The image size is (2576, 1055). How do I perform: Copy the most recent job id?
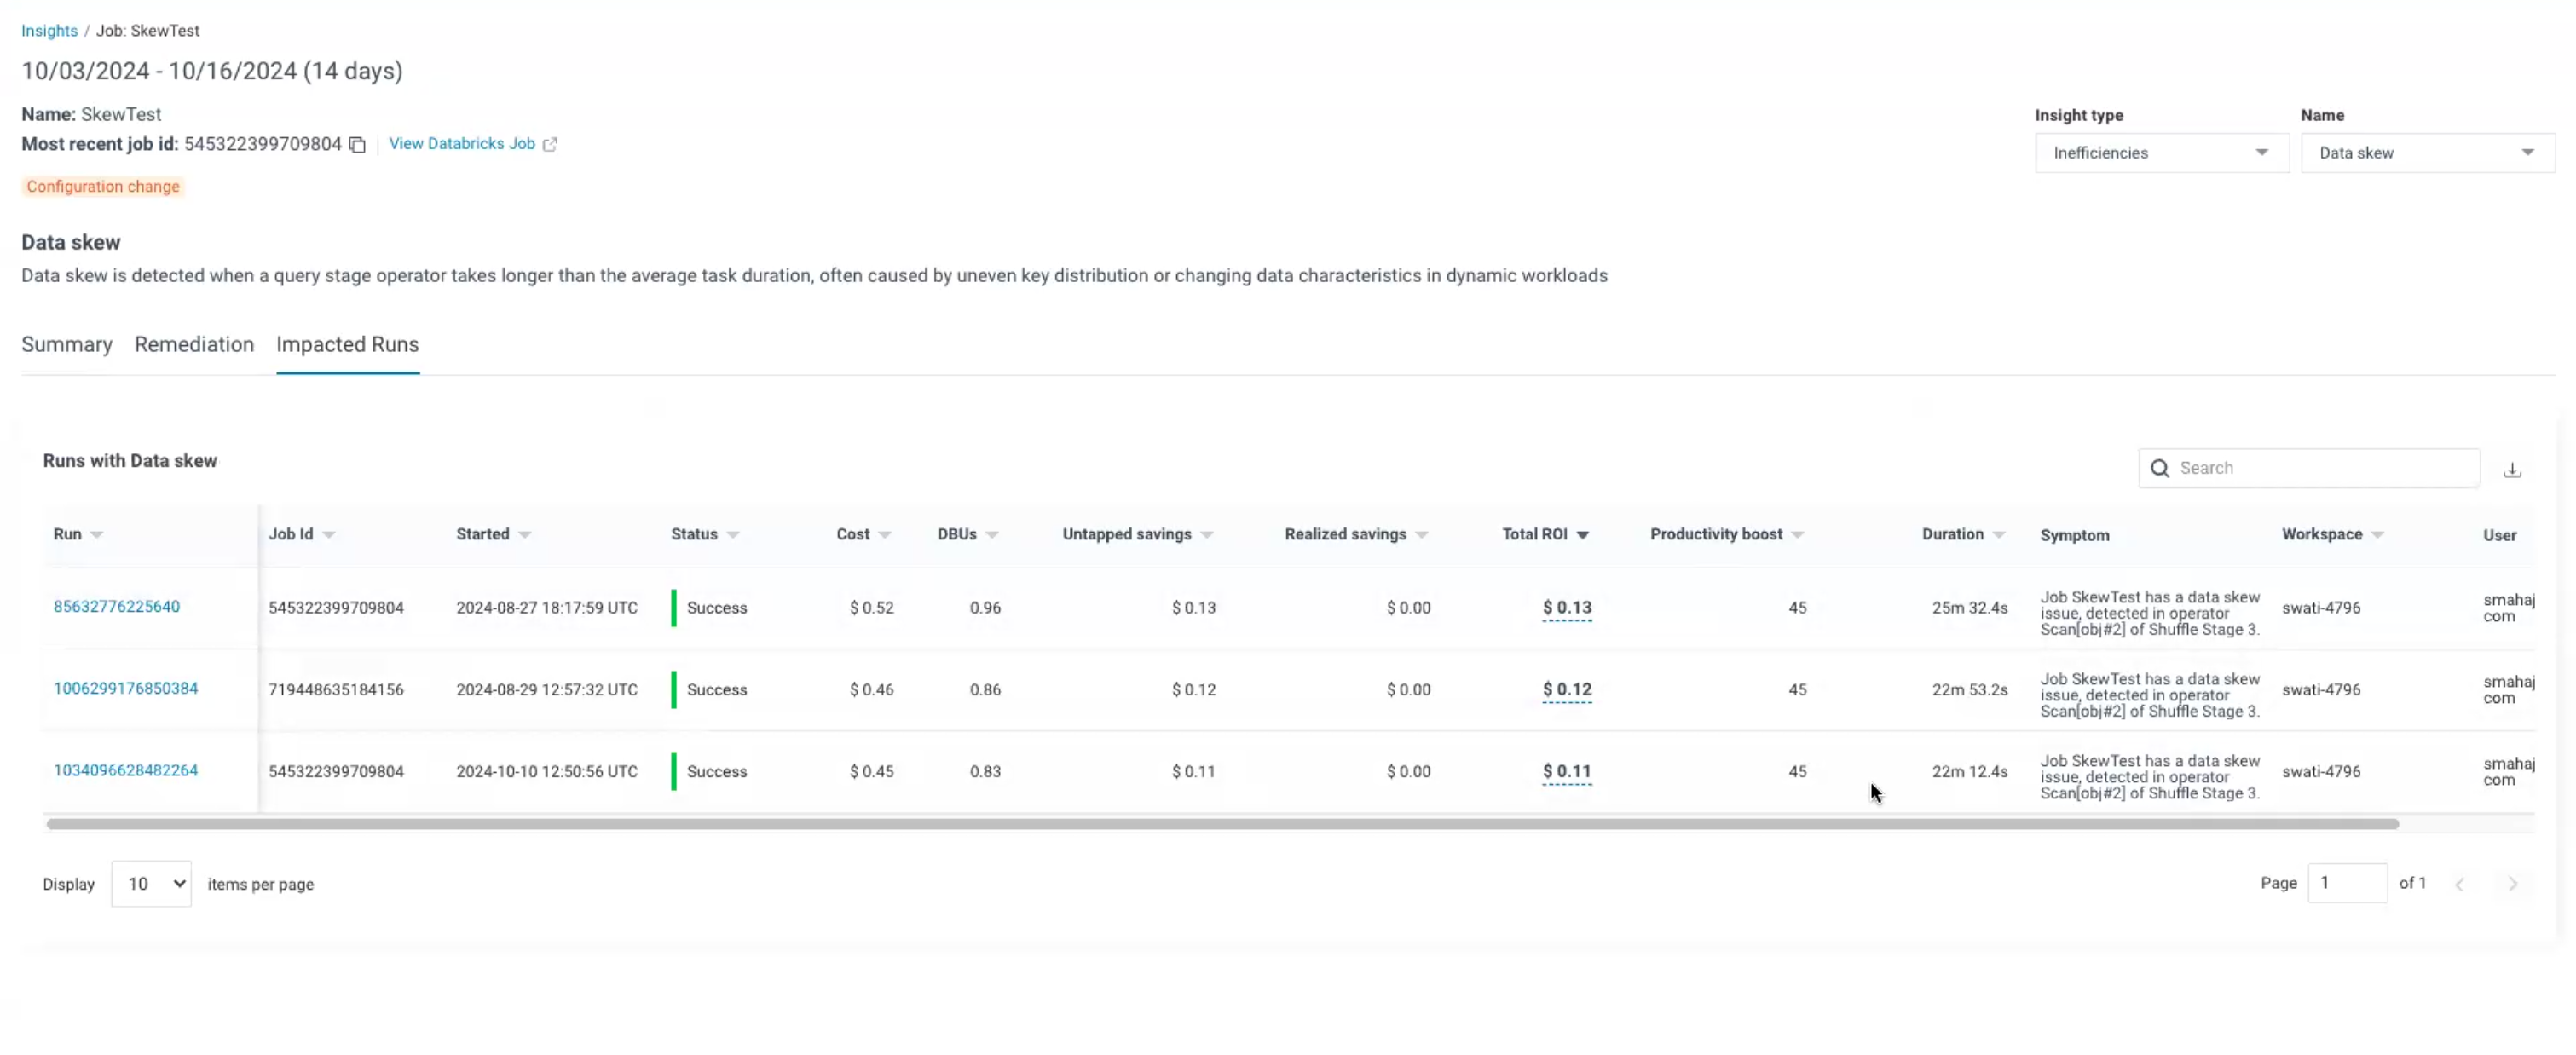point(357,145)
